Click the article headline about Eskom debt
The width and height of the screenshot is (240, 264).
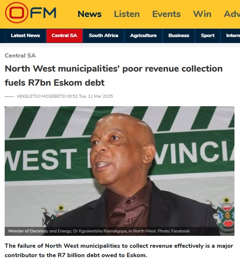click(x=114, y=75)
